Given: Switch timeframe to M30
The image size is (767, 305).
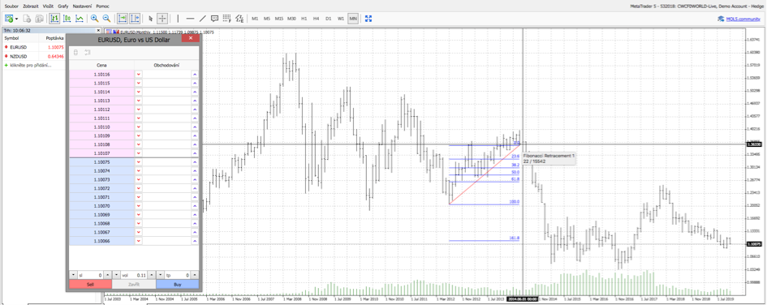Looking at the screenshot, I should pos(291,19).
